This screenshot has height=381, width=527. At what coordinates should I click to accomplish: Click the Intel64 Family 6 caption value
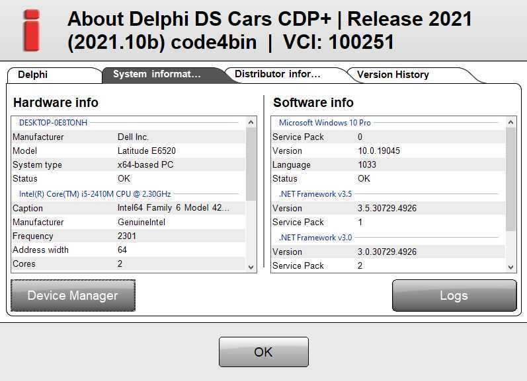pyautogui.click(x=173, y=208)
